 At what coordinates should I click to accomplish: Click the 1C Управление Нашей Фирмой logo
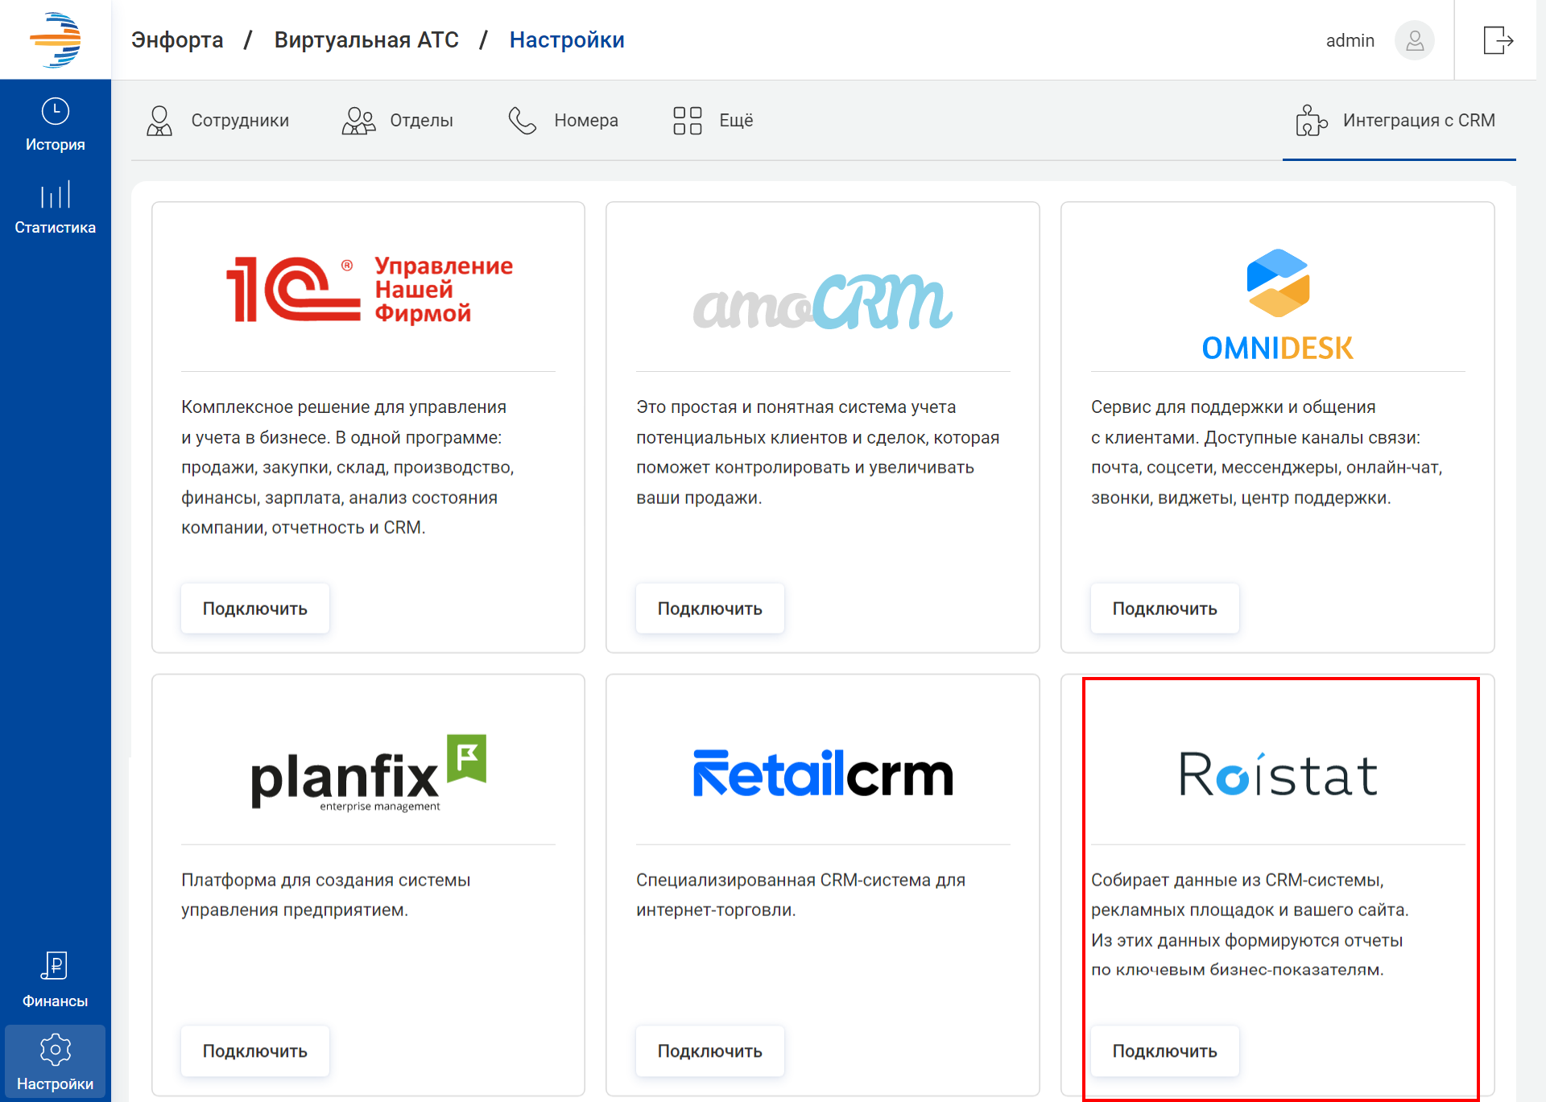coord(369,289)
